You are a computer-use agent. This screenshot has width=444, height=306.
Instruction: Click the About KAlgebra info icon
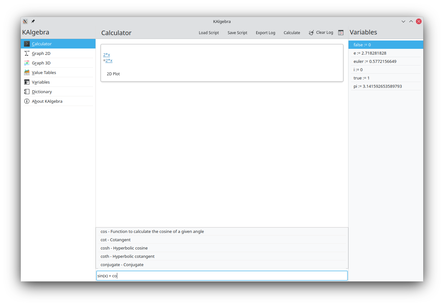[27, 101]
